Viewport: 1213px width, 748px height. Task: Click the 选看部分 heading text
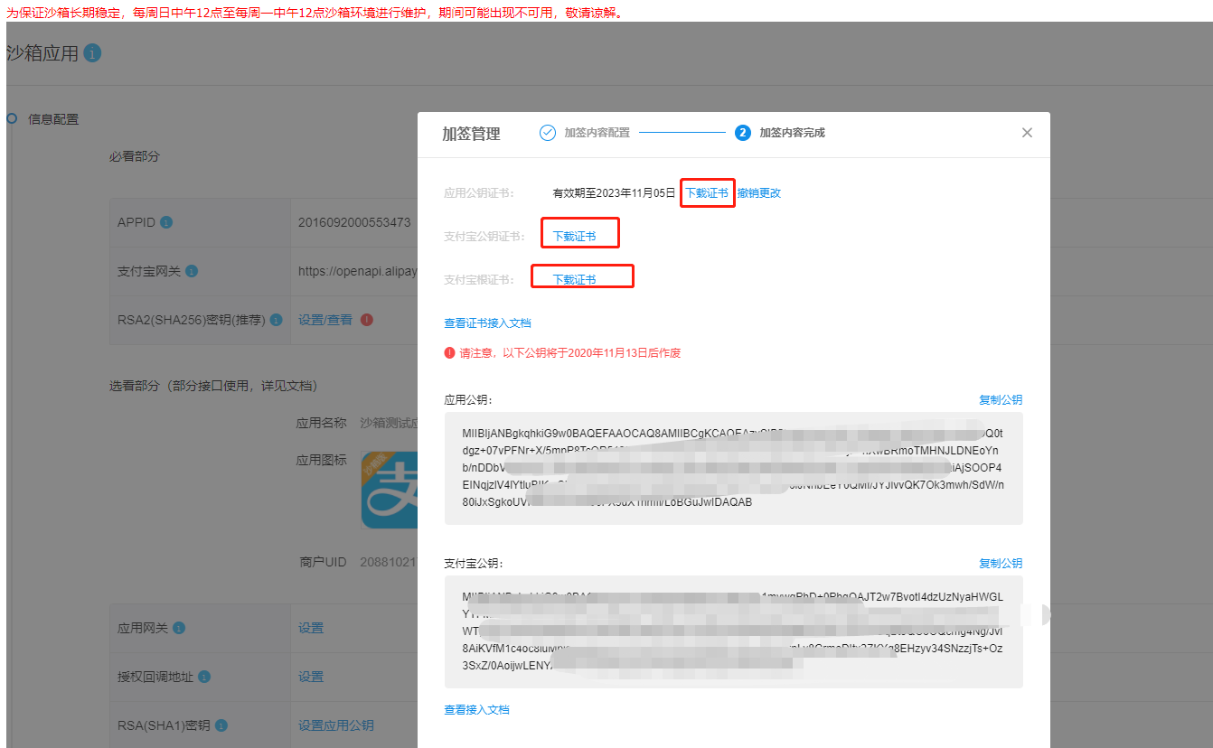click(x=213, y=386)
